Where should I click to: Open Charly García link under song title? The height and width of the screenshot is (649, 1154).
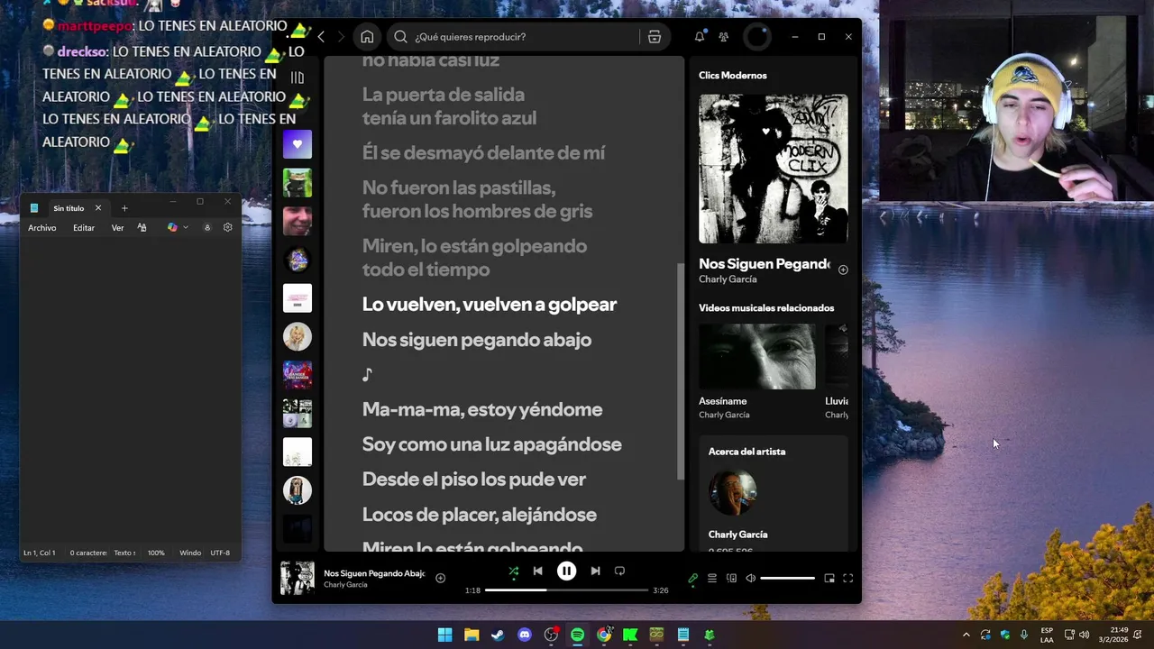tap(728, 279)
